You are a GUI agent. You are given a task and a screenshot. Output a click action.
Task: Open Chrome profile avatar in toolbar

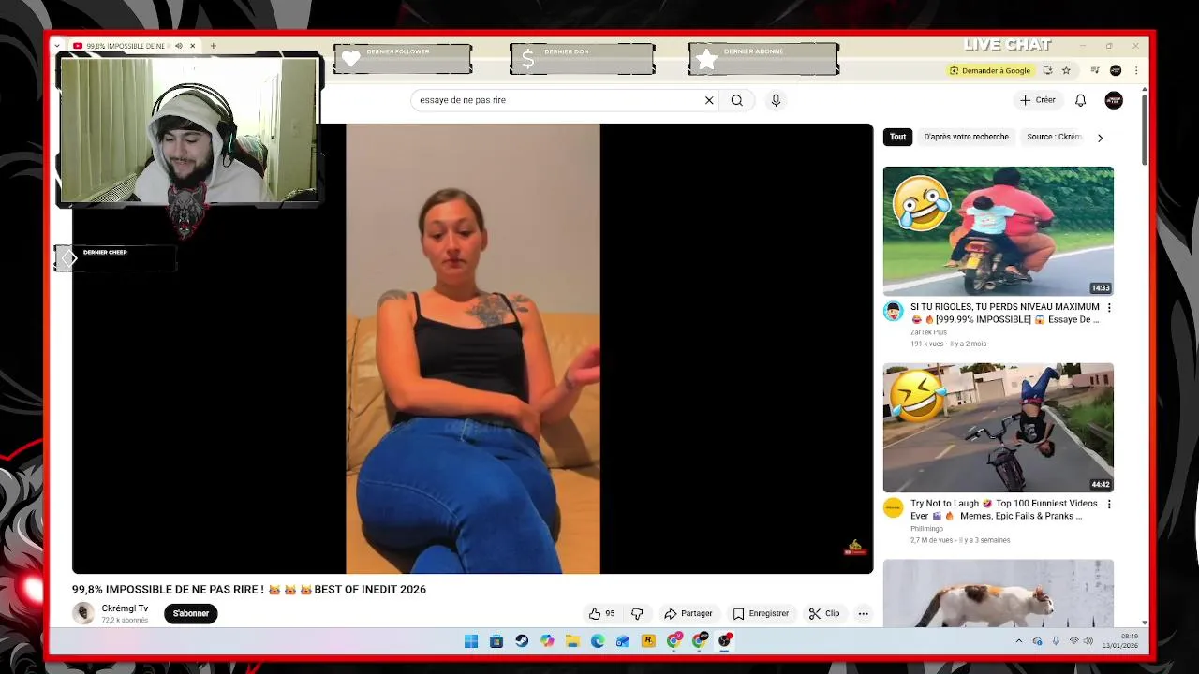pos(1116,70)
